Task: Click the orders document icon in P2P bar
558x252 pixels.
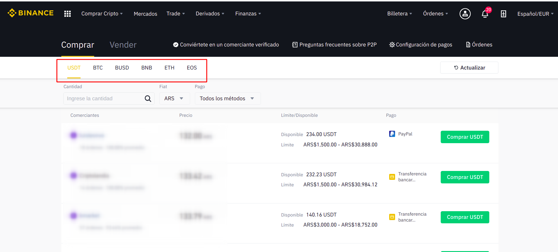Action: coord(468,45)
